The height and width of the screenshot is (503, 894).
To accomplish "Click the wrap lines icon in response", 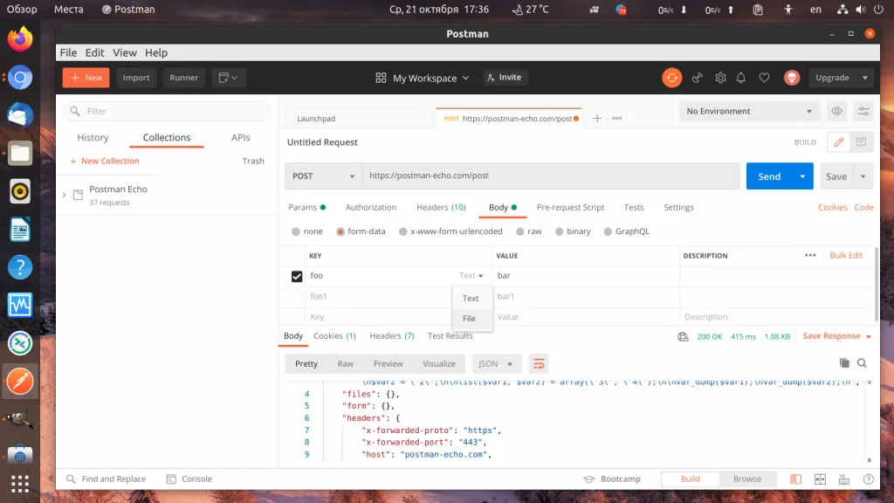I will 539,363.
